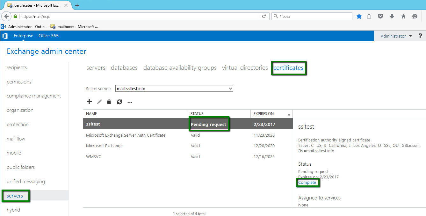Select the Microsoft Exchange certificate row
Viewport: 426px width, 216px height.
tap(188, 146)
